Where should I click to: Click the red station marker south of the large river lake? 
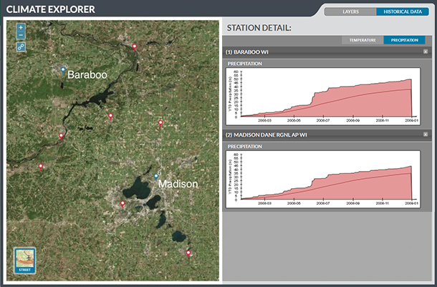(x=110, y=117)
